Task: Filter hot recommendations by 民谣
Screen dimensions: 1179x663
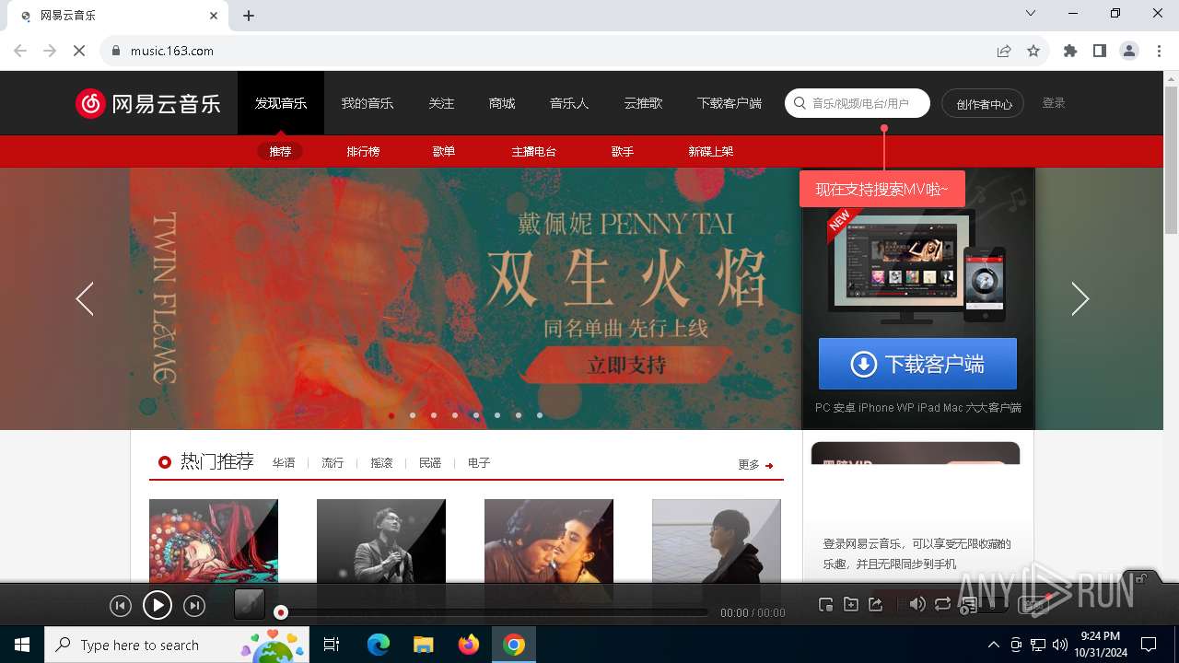Action: (x=430, y=463)
